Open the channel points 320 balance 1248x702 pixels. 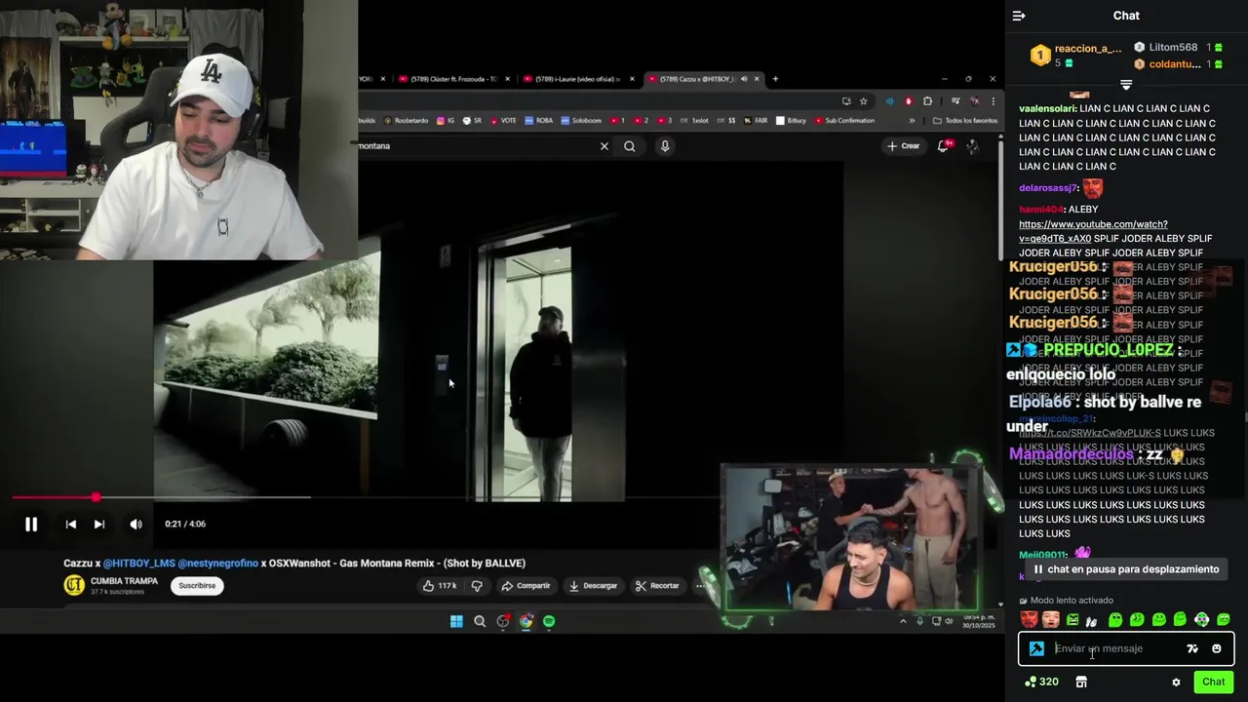point(1041,682)
